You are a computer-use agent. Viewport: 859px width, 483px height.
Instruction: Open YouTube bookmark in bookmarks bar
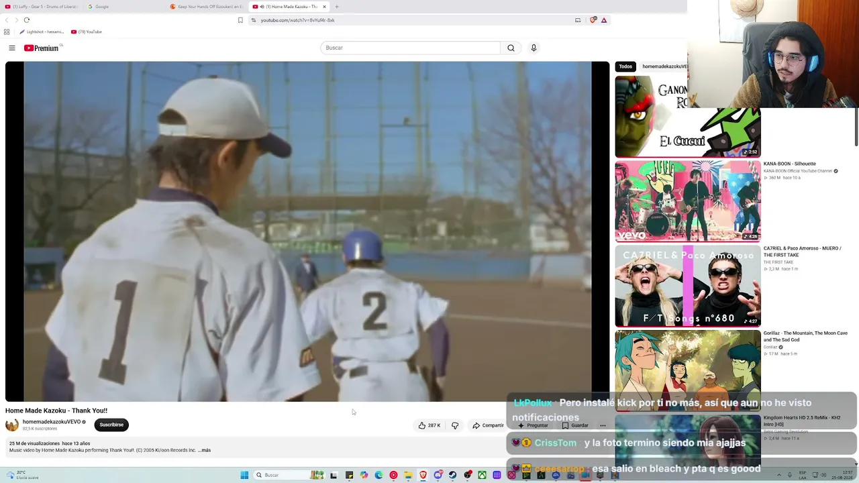point(86,32)
